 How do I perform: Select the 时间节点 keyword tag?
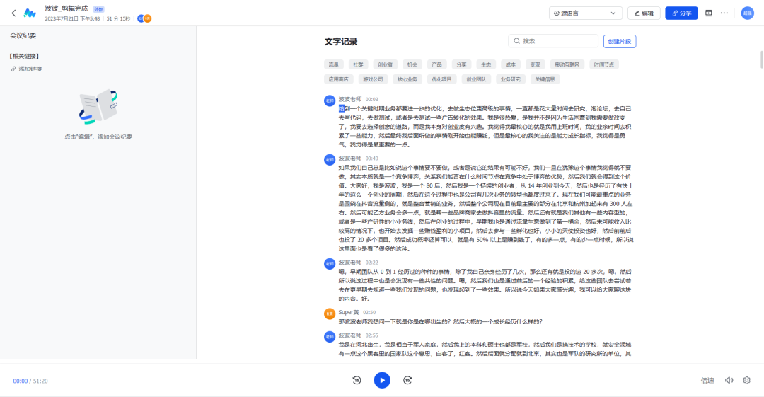click(x=603, y=64)
